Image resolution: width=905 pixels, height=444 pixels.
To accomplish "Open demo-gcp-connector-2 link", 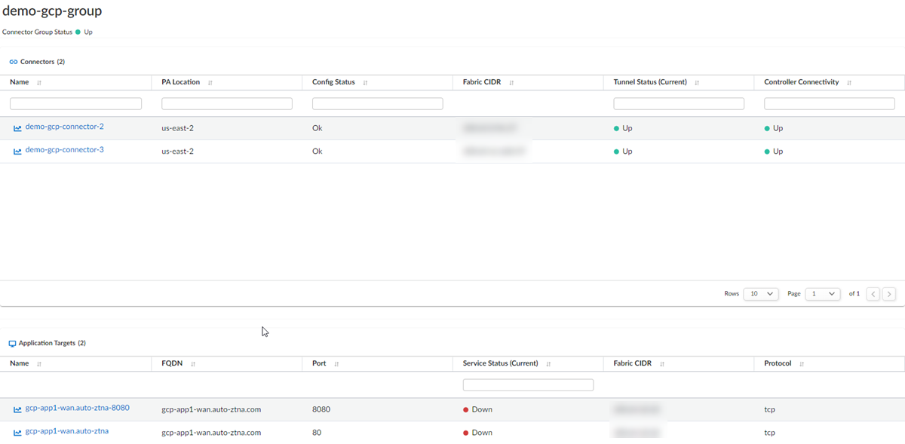I will tap(64, 127).
